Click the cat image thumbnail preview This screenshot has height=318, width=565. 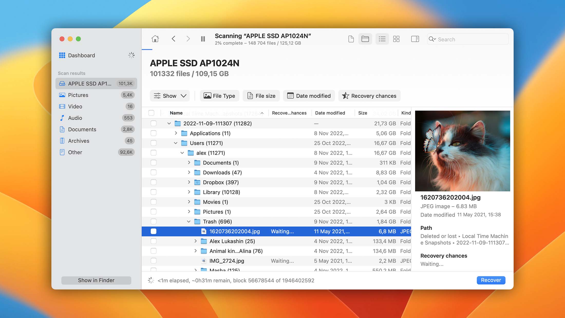[463, 151]
